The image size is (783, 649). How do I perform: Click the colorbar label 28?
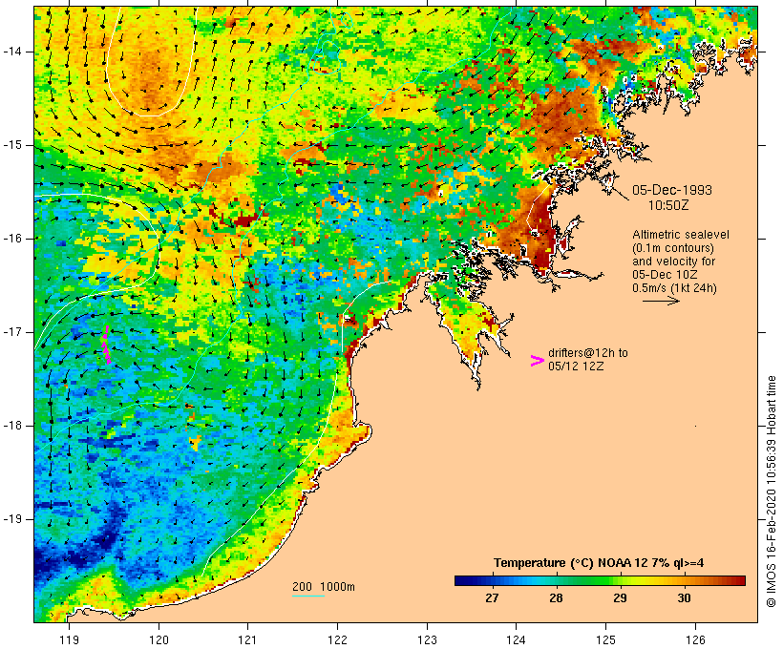point(556,598)
